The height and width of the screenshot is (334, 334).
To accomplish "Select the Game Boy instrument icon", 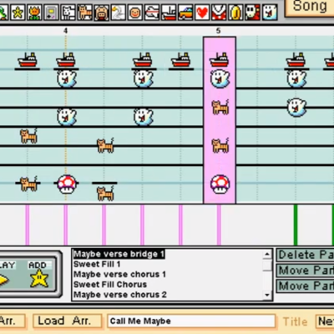I will (51, 13).
